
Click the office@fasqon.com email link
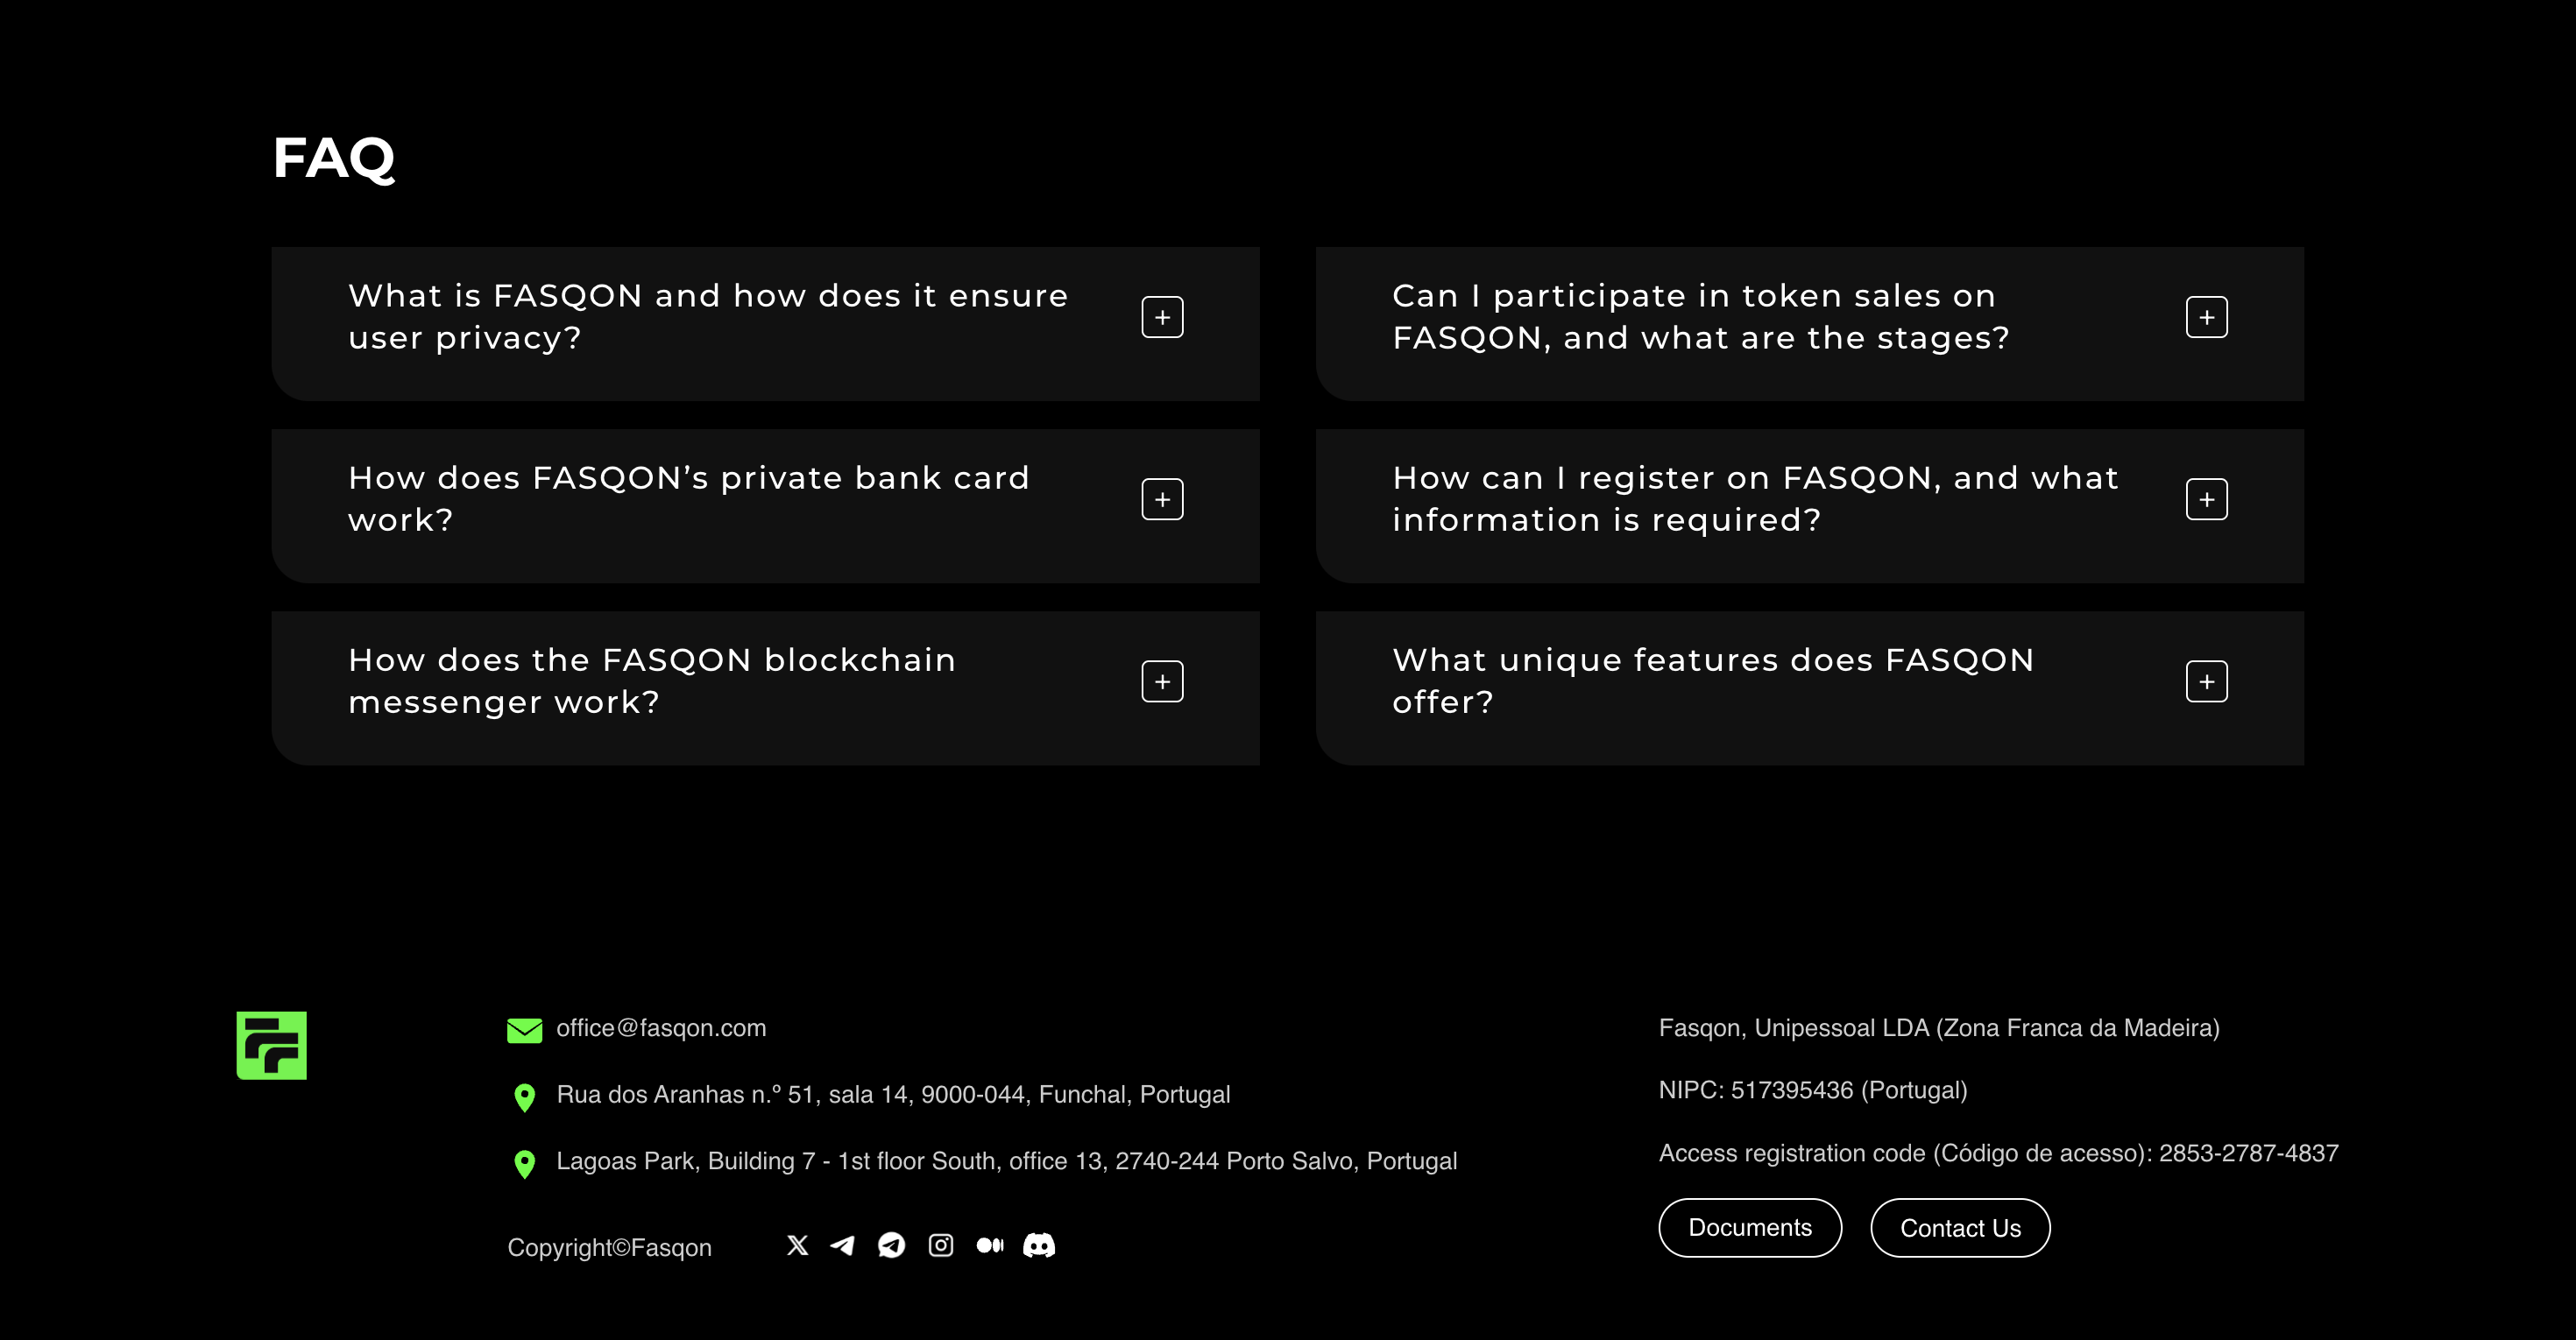[661, 1028]
